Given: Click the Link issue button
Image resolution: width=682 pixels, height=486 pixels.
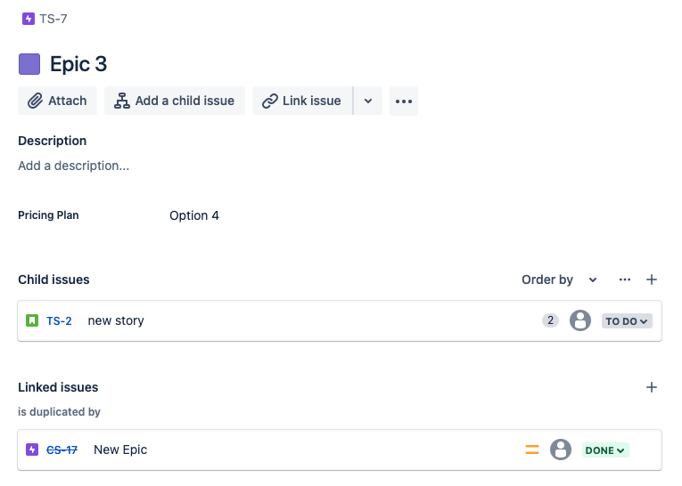Looking at the screenshot, I should tap(302, 101).
